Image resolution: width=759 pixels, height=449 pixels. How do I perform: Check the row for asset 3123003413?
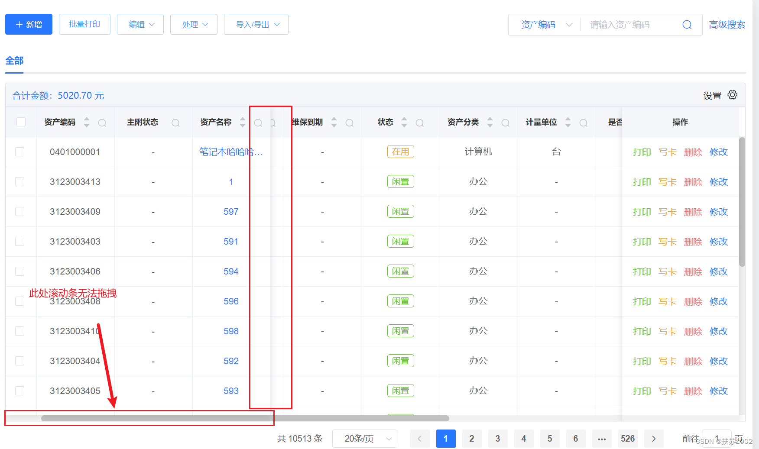click(x=19, y=181)
